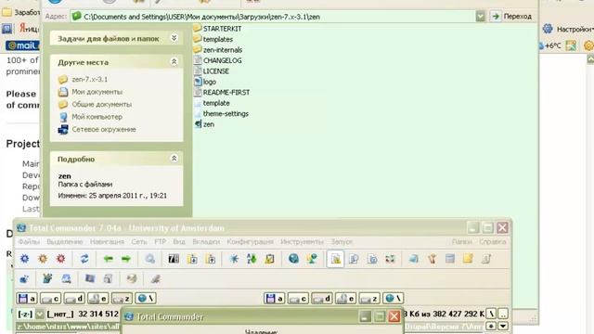Select the templates folder in Explorer
Screen dimensions: 594x334
[213, 39]
